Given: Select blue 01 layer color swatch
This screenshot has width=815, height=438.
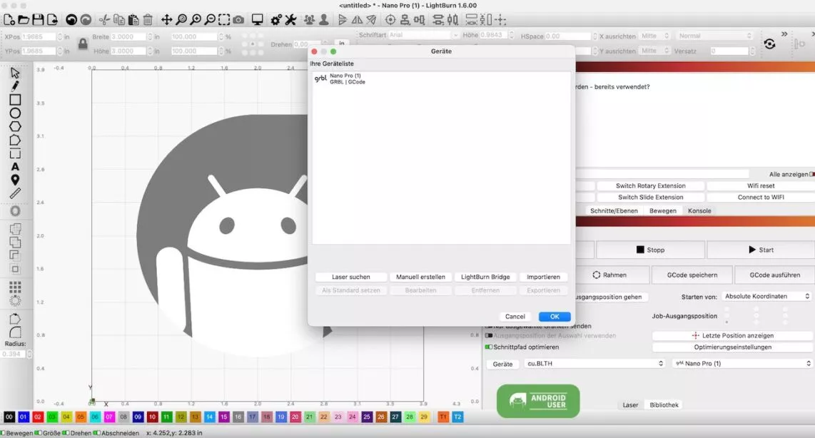Looking at the screenshot, I should point(24,417).
